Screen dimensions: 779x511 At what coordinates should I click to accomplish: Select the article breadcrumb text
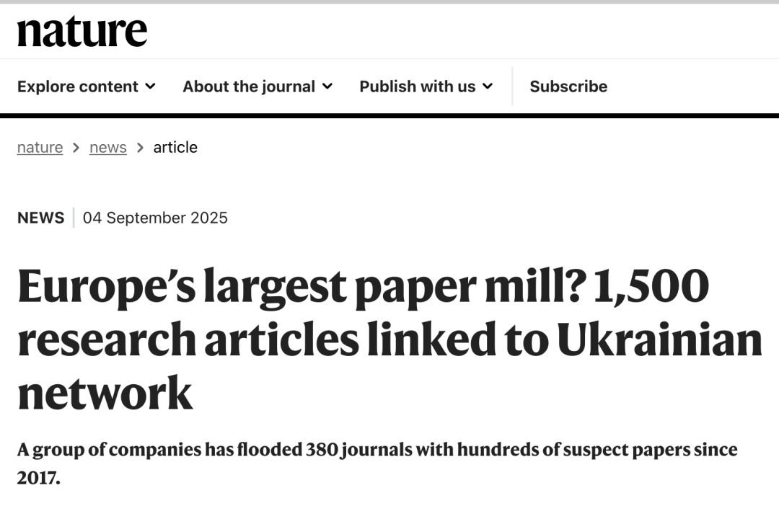click(175, 148)
